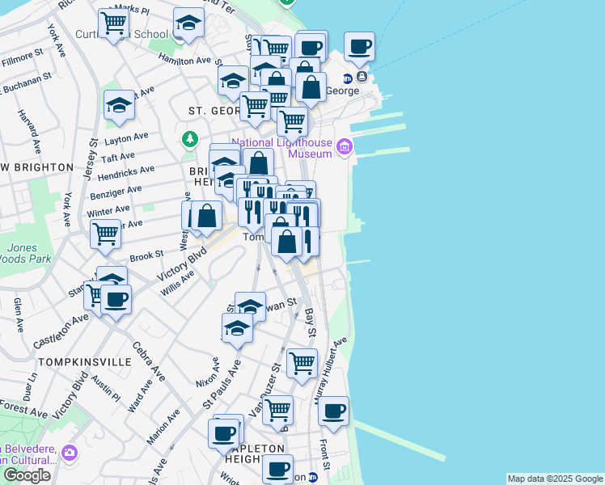Image resolution: width=605 pixels, height=485 pixels.
Task: Click the large shopping bag marker near St. George label
Action: (x=311, y=89)
